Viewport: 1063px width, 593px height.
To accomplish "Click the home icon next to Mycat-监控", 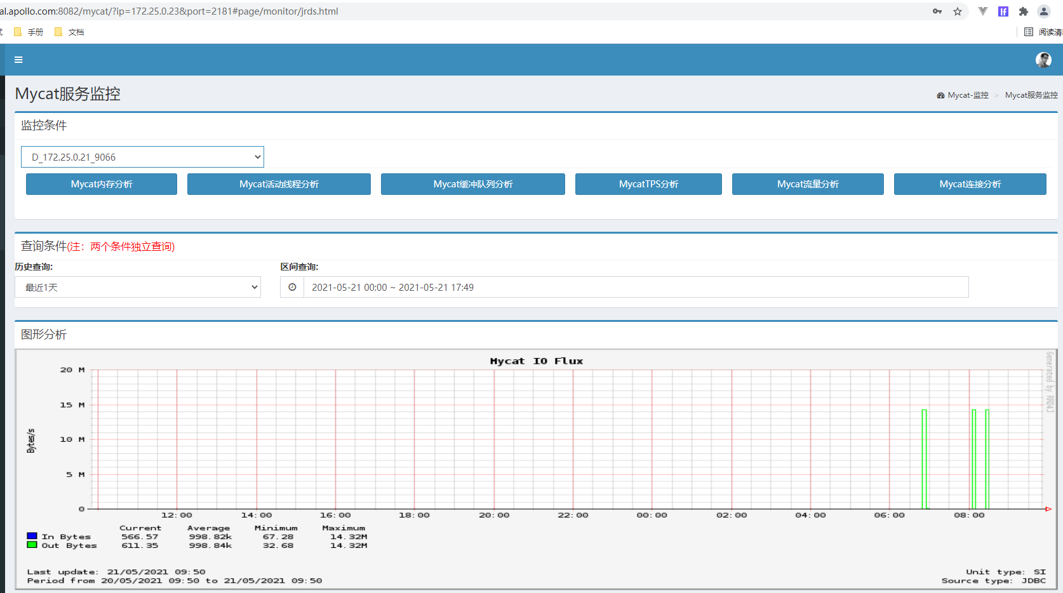I will click(940, 95).
